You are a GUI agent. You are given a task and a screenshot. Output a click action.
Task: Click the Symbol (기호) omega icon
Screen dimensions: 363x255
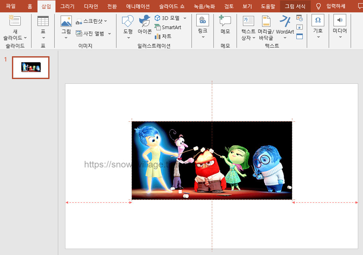(x=318, y=20)
